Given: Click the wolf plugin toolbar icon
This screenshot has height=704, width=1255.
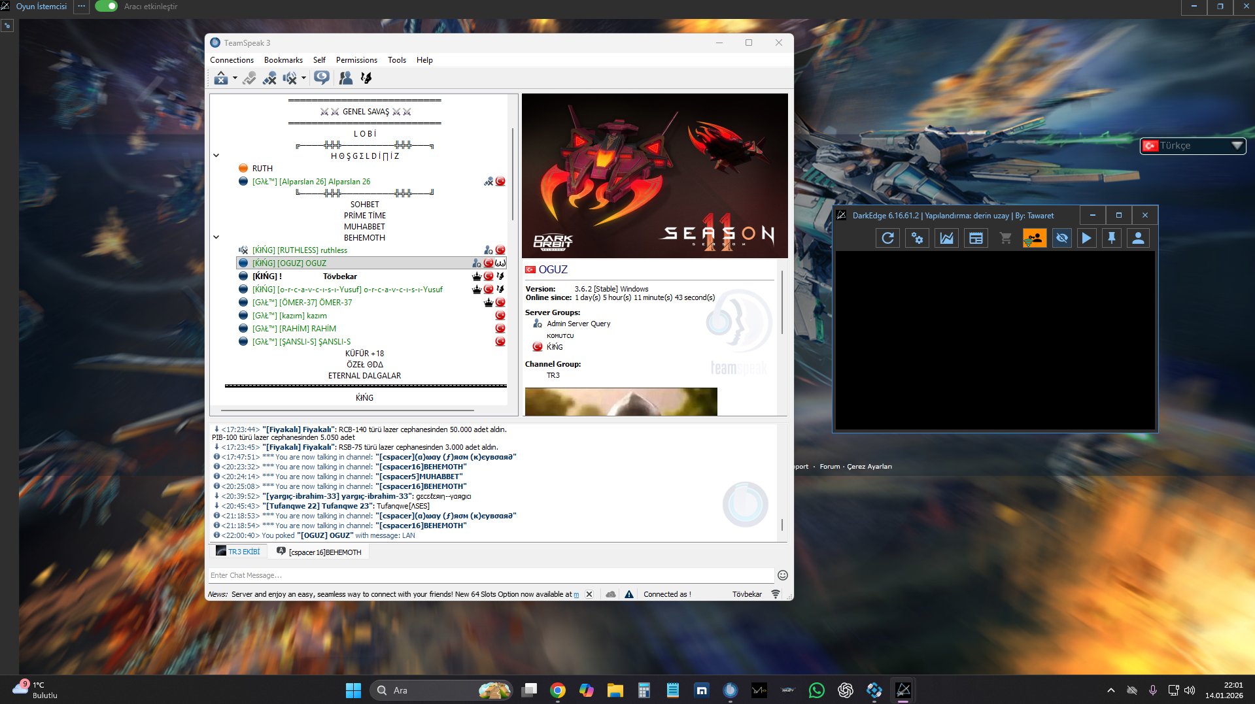Looking at the screenshot, I should pos(366,78).
